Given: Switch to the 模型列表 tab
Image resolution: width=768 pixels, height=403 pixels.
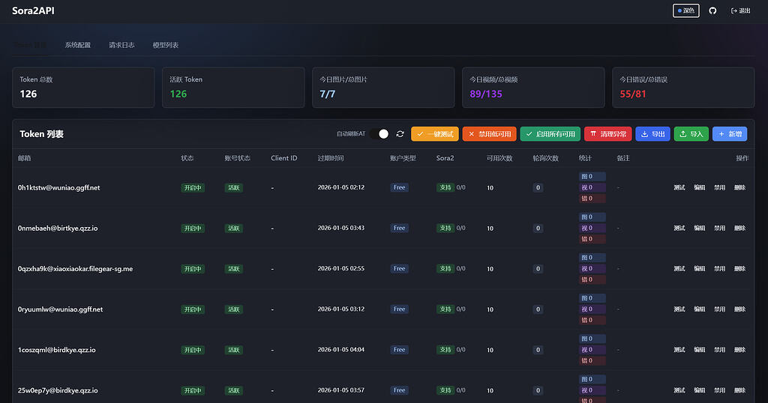Looking at the screenshot, I should pos(166,45).
